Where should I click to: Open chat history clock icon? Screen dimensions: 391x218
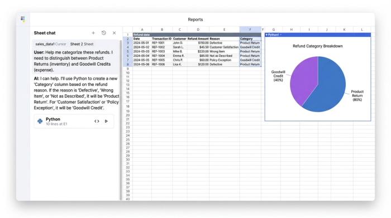pos(104,33)
